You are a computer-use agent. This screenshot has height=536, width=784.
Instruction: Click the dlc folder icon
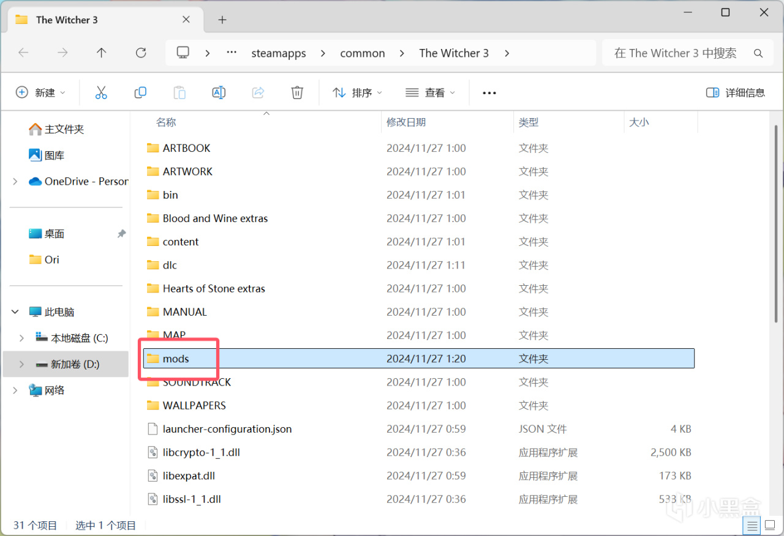(153, 265)
